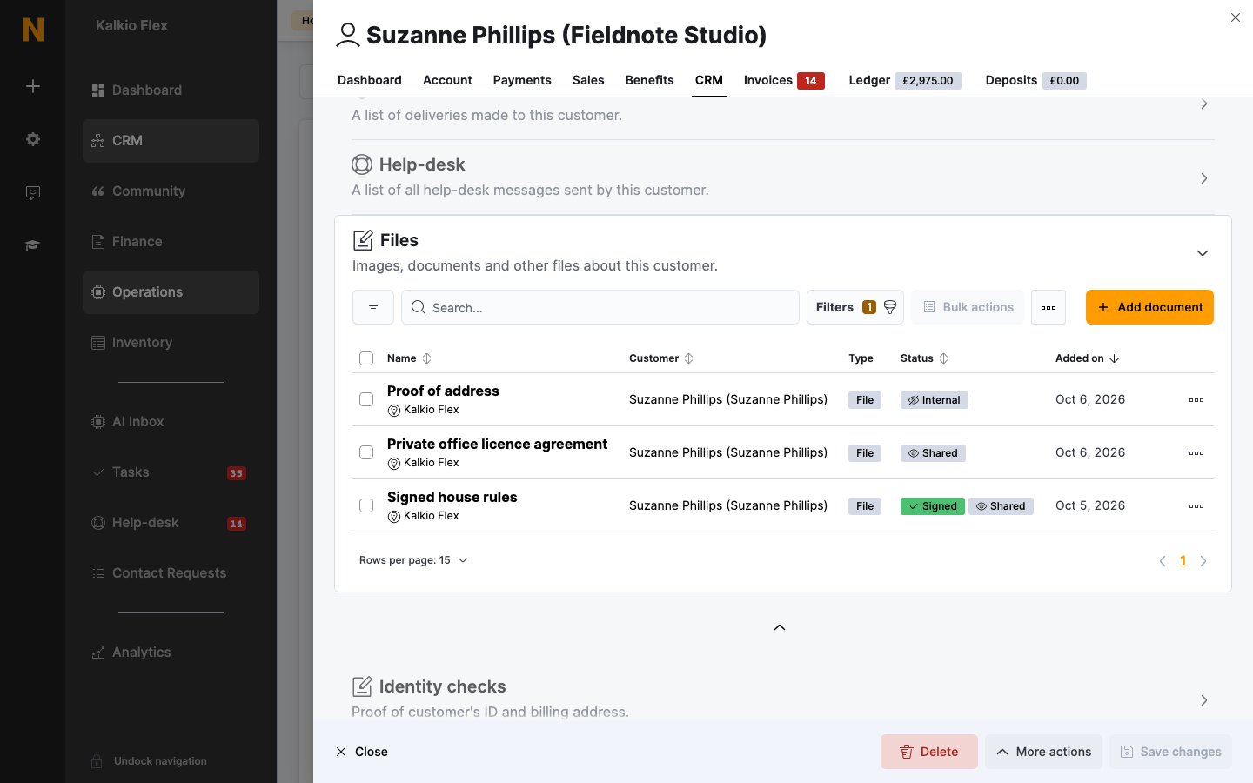
Task: Open Bulk actions
Action: pos(968,307)
